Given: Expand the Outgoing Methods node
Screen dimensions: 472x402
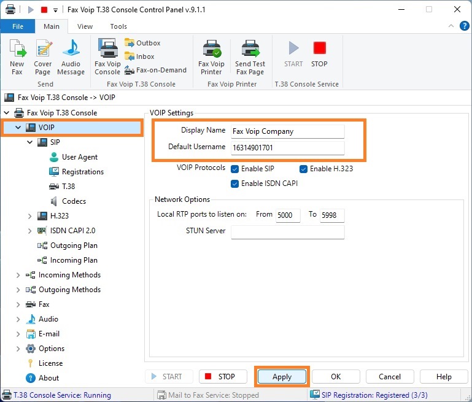Looking at the screenshot, I should [x=18, y=290].
